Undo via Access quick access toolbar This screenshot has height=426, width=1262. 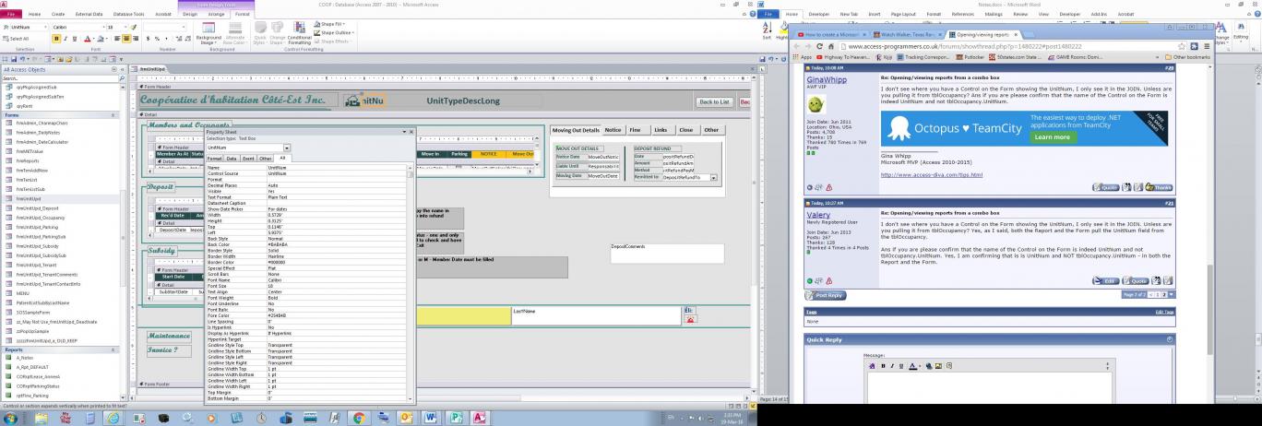click(22, 59)
